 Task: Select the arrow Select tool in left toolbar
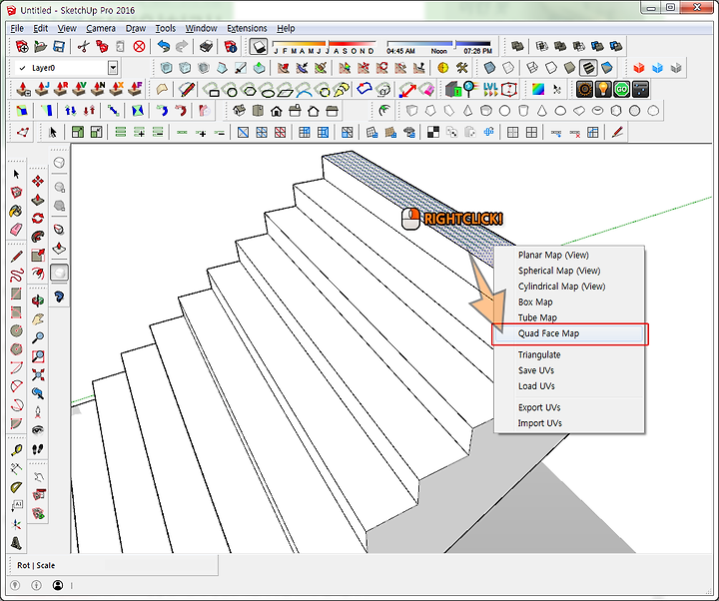click(x=17, y=174)
